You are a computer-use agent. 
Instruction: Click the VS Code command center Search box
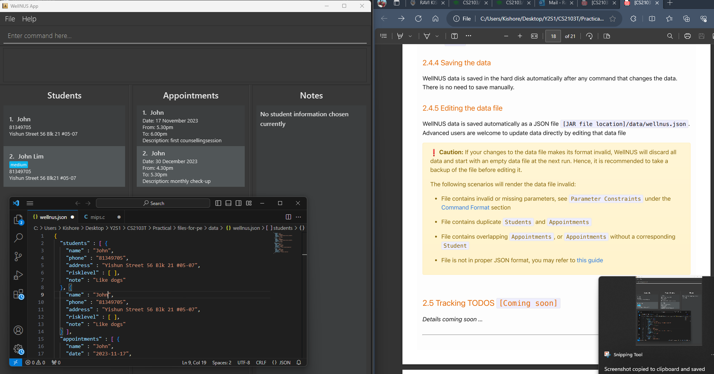[x=153, y=203]
